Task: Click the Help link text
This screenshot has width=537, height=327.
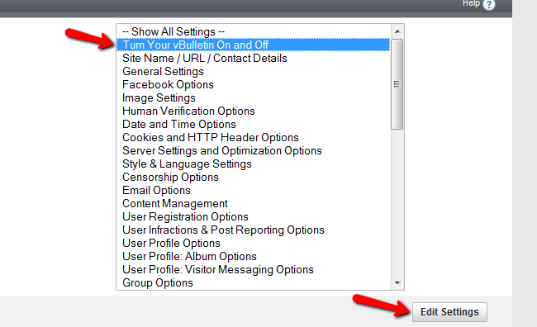Action: [471, 3]
